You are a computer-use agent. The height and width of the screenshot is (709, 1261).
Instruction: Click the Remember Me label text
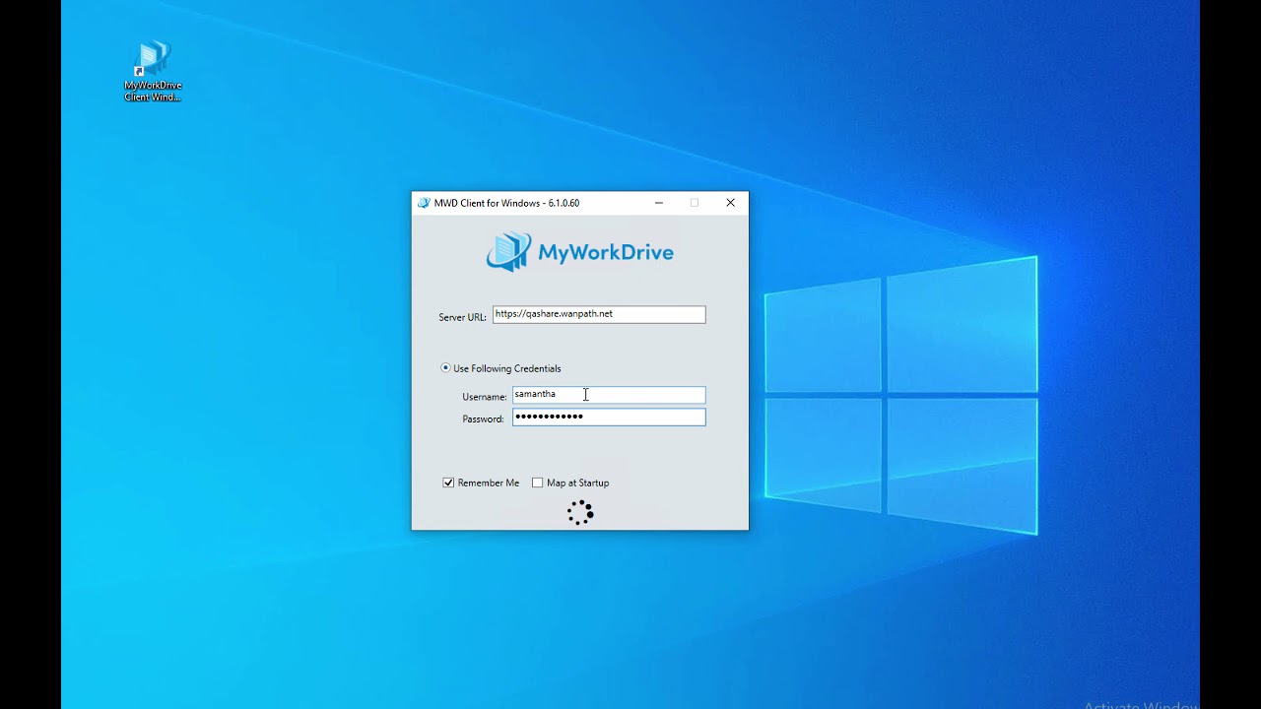(489, 483)
